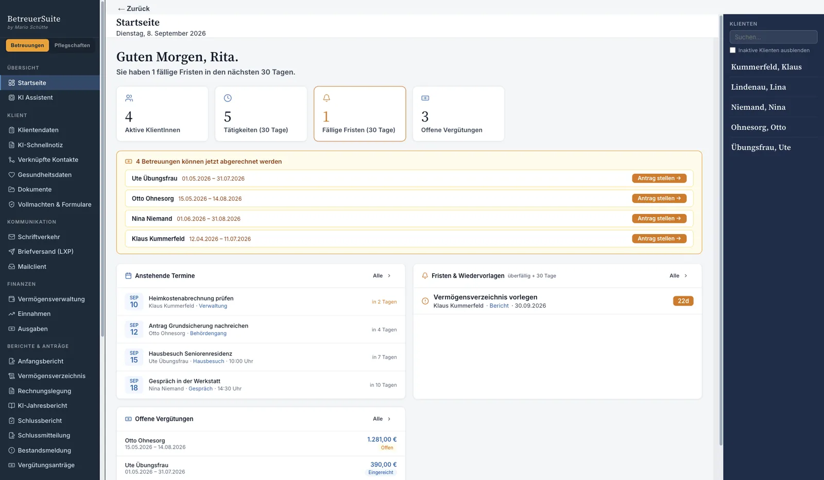Click the Schriftverkehr envelope icon

[11, 237]
